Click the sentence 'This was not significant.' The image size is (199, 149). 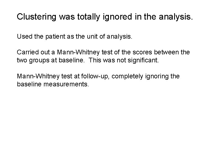pos(124,60)
